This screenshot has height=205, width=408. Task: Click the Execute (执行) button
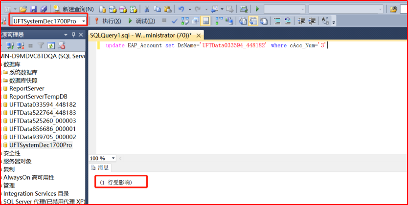tap(108, 21)
